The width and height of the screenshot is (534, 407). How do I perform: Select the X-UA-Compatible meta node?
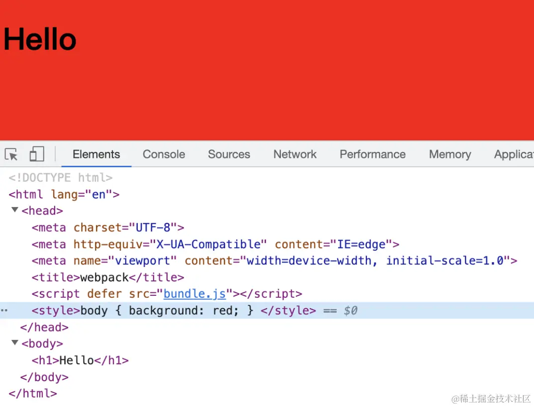215,244
